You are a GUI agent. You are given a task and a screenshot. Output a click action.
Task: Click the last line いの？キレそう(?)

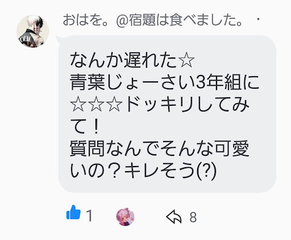click(143, 170)
